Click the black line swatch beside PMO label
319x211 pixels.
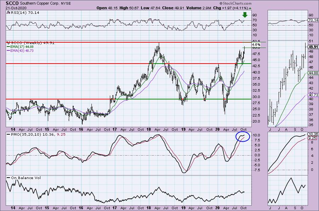(9, 135)
